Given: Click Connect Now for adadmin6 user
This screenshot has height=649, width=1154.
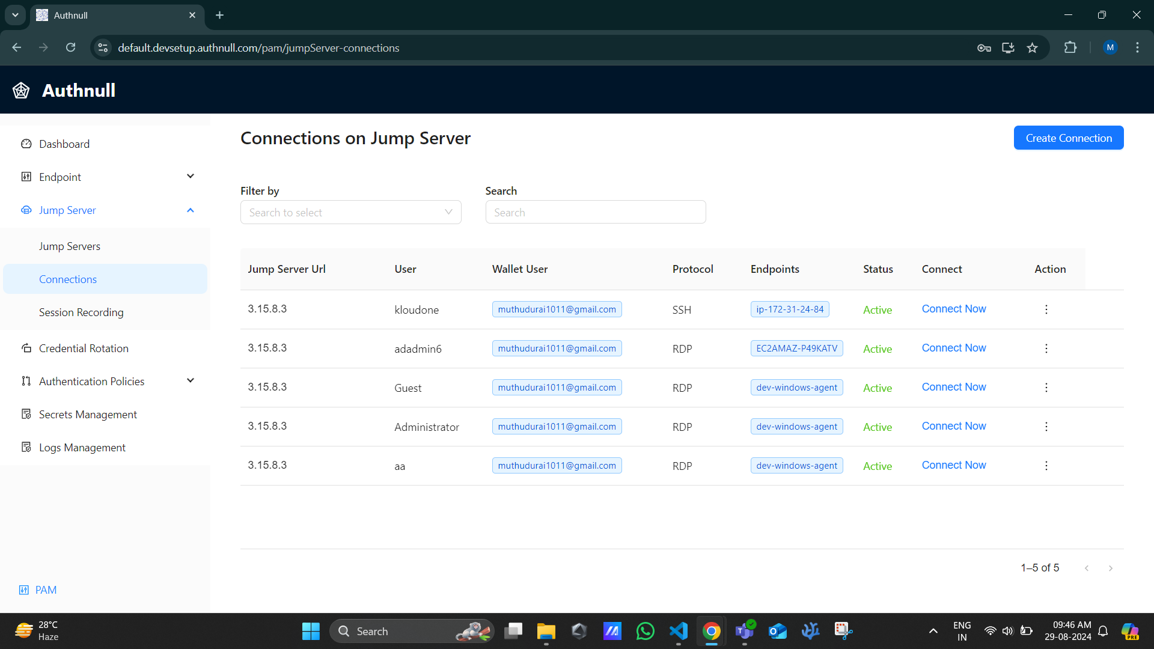Looking at the screenshot, I should (x=954, y=348).
